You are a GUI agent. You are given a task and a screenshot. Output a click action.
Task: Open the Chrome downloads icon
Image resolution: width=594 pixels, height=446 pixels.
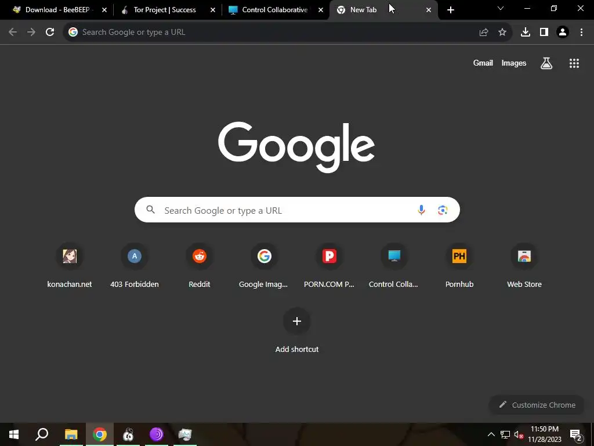click(526, 33)
